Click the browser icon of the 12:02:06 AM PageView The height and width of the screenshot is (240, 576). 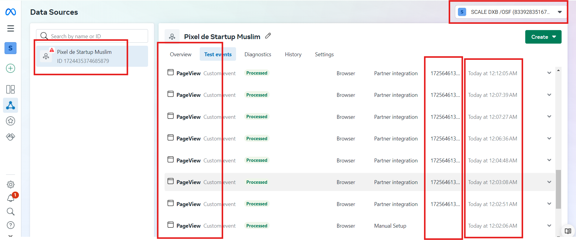click(x=171, y=225)
